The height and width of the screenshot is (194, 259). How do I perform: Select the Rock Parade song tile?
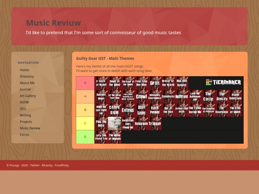click(x=155, y=110)
